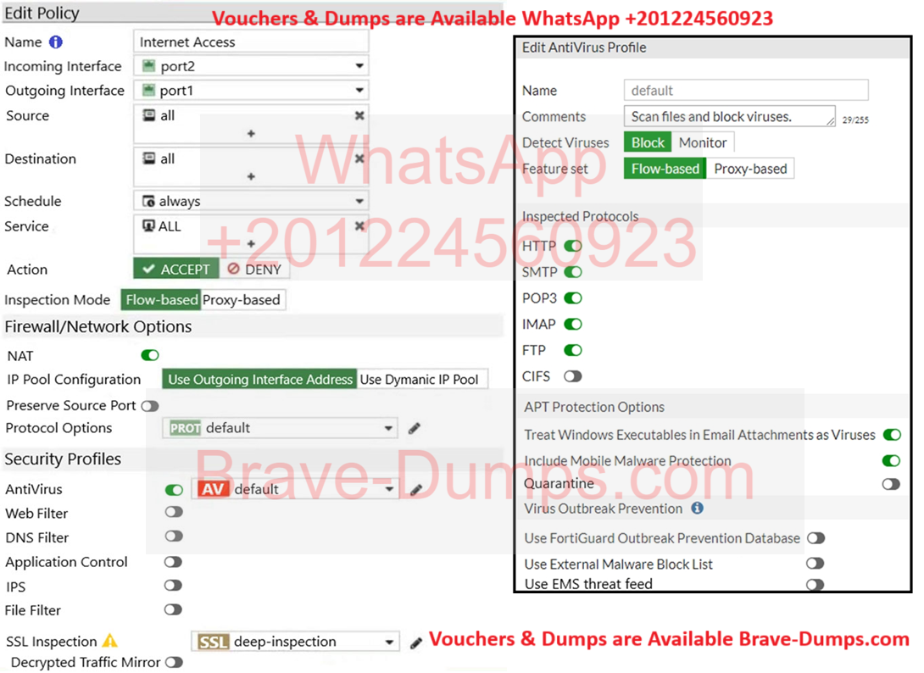This screenshot has height=673, width=924.
Task: Disable the NAT toggle
Action: click(x=150, y=356)
